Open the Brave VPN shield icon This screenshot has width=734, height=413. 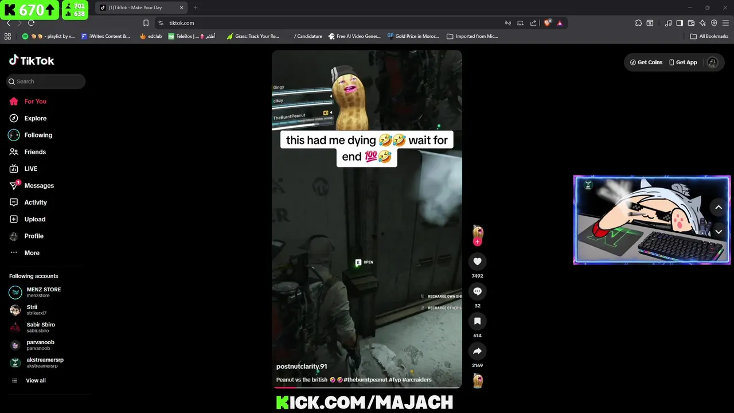714,23
